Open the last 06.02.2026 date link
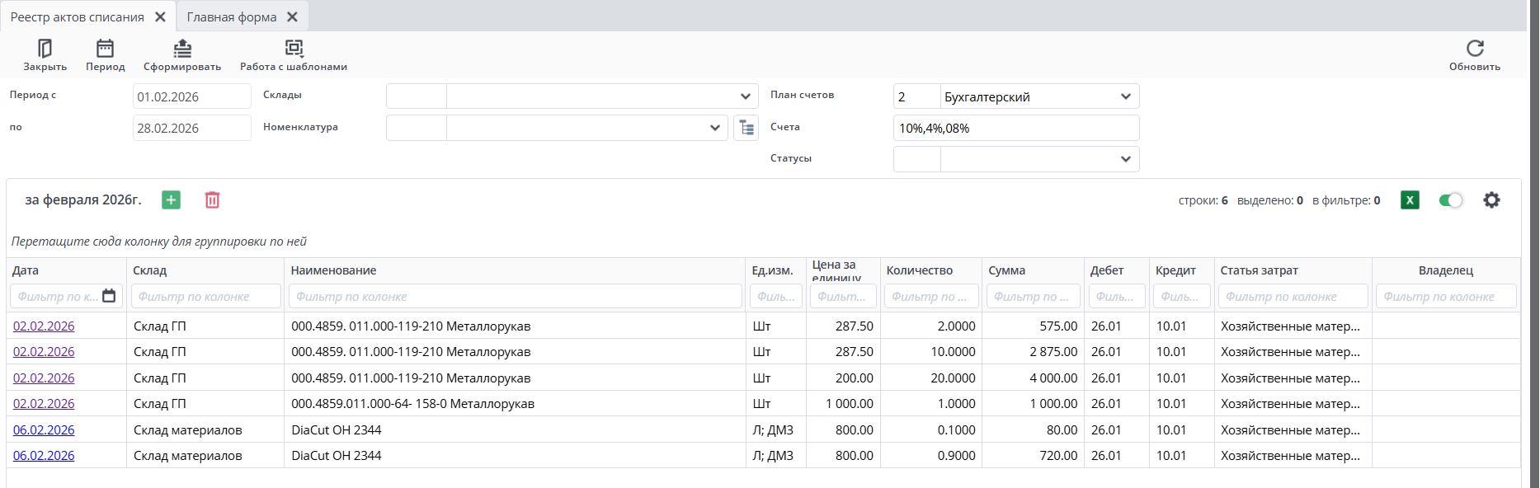 pyautogui.click(x=44, y=456)
